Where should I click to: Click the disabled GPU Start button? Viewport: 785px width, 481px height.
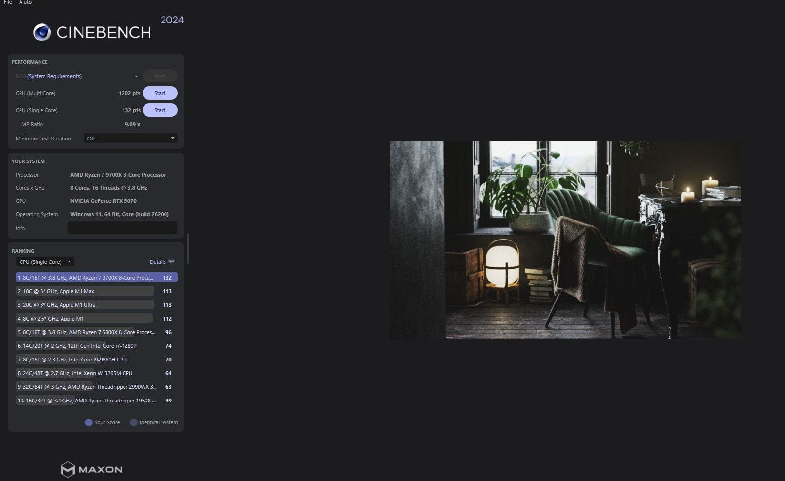point(160,76)
